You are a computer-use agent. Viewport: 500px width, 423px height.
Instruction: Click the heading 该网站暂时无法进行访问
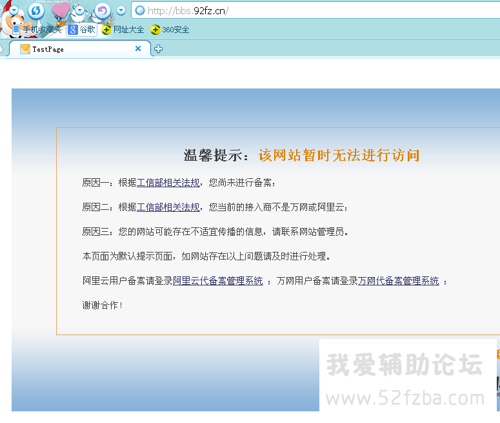pos(339,156)
